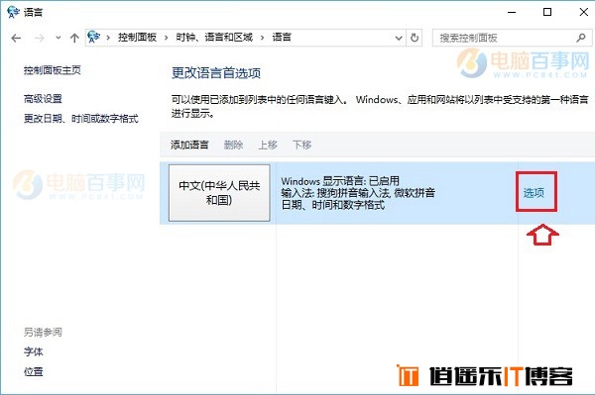
Task: Click 上移 to move language up
Action: click(x=268, y=145)
